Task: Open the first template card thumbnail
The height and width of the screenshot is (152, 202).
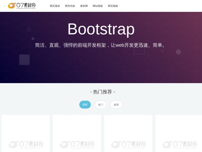Action: click(x=26, y=133)
